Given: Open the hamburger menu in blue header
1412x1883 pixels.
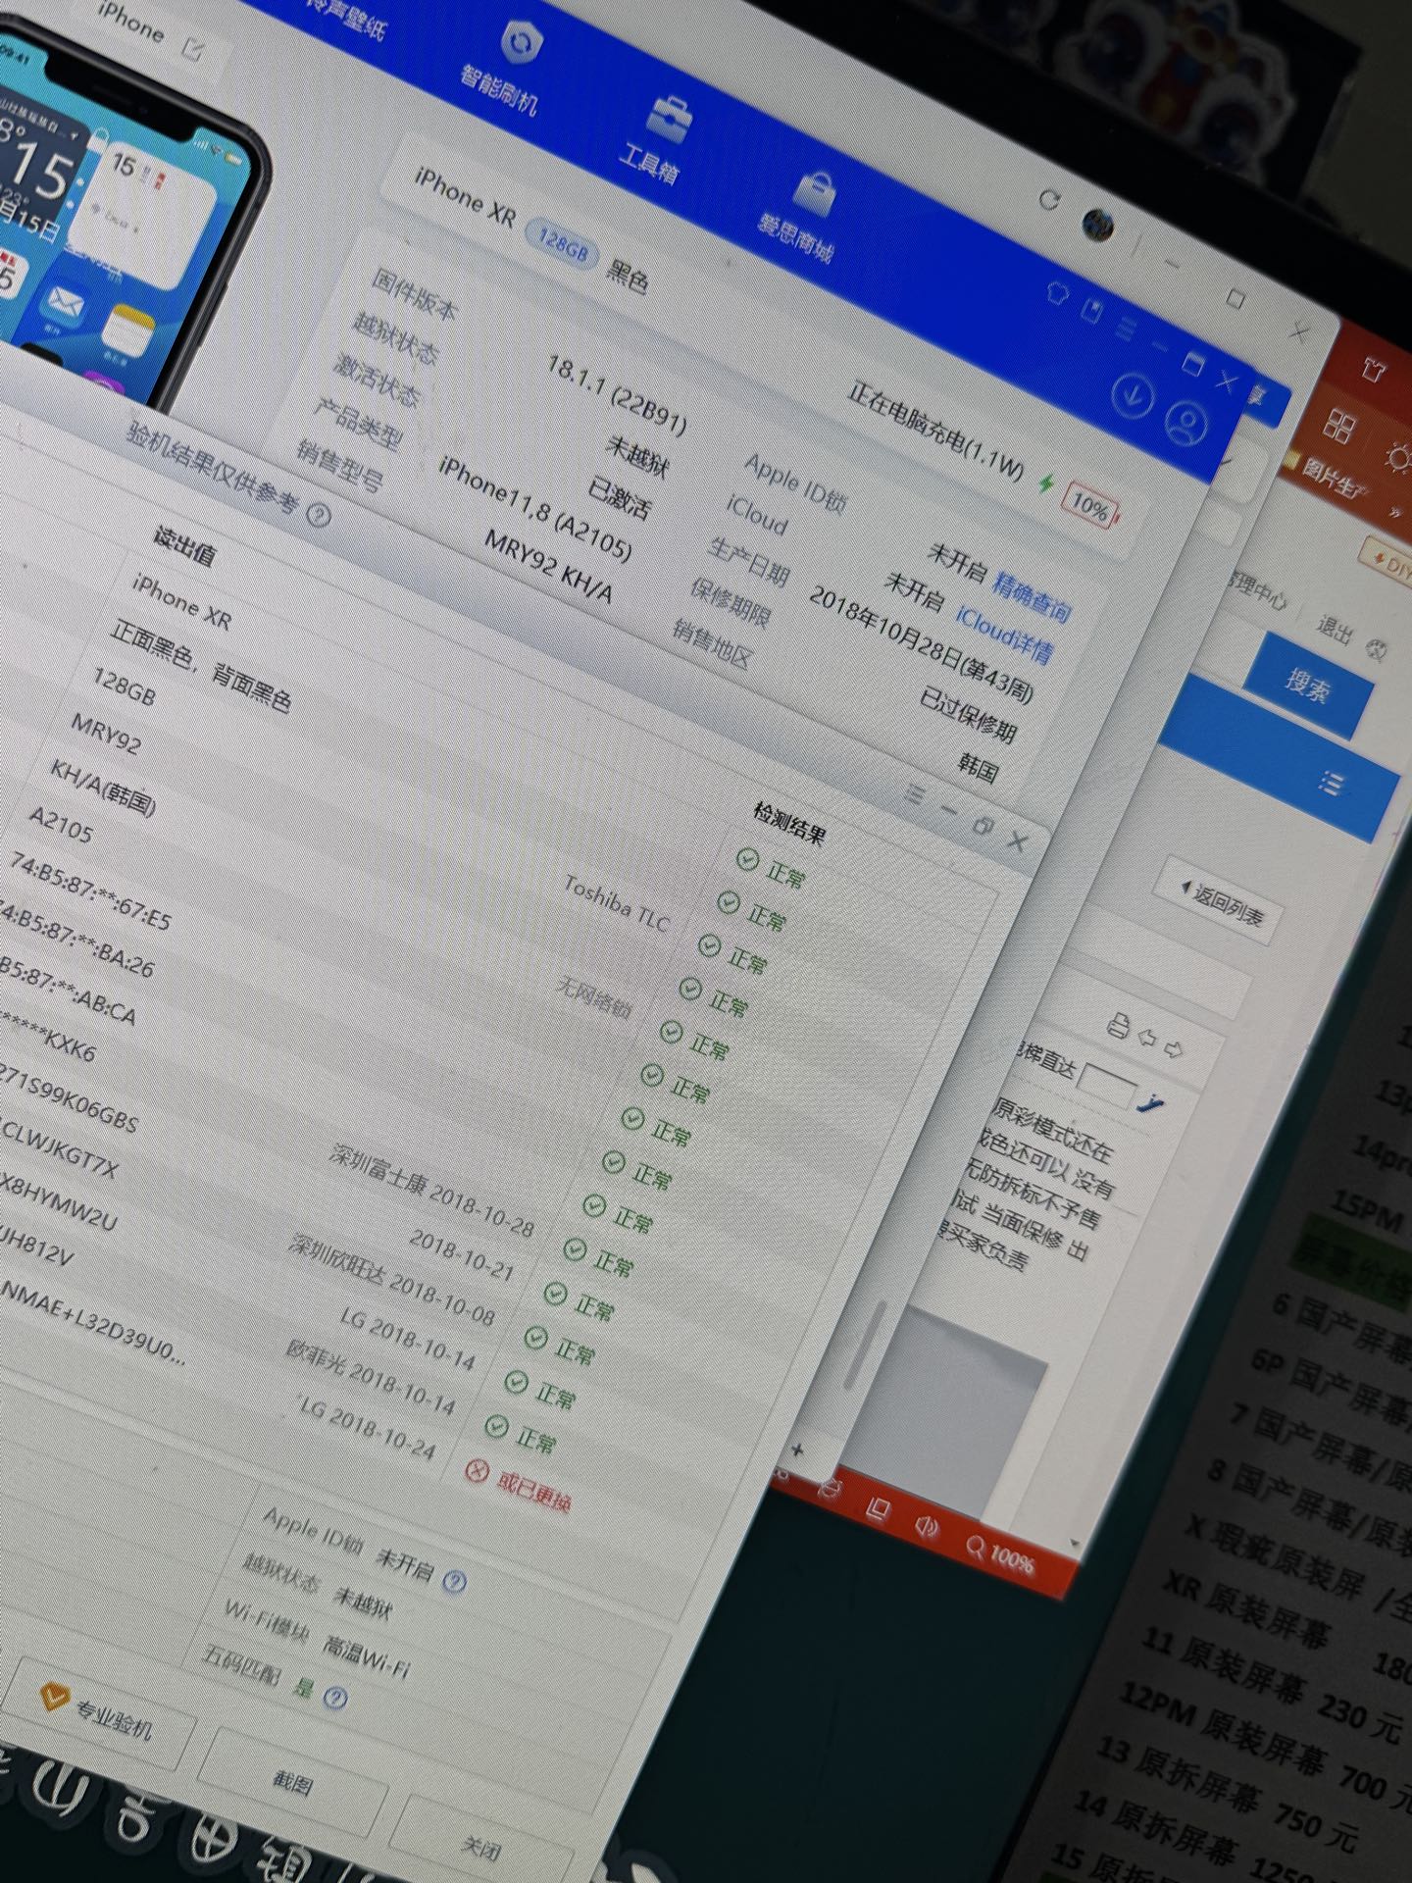Looking at the screenshot, I should 1127,327.
